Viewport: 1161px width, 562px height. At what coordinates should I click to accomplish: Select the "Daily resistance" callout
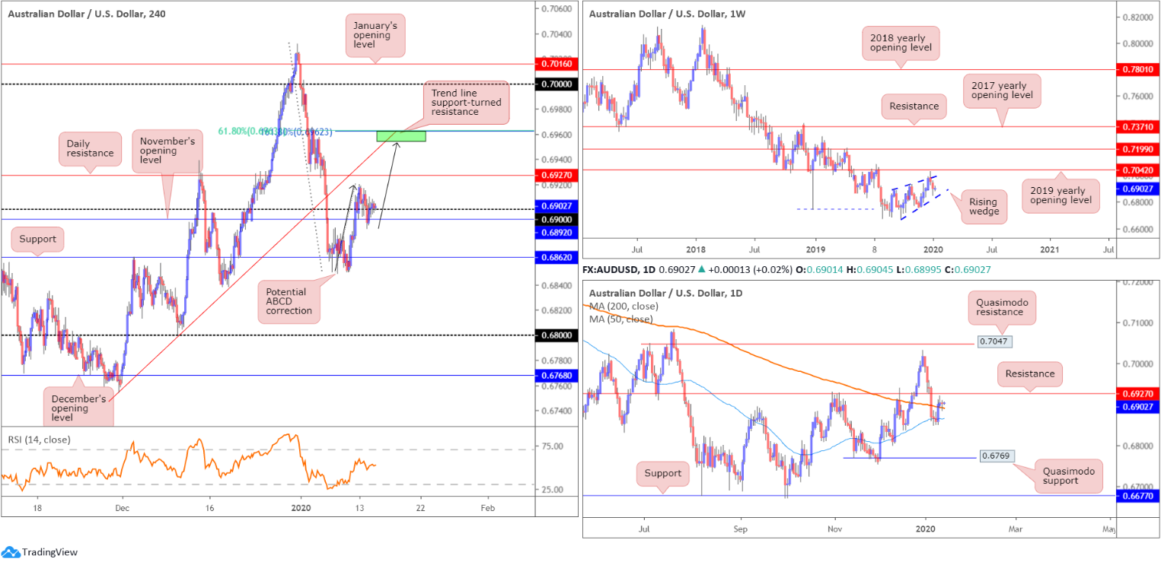click(90, 148)
